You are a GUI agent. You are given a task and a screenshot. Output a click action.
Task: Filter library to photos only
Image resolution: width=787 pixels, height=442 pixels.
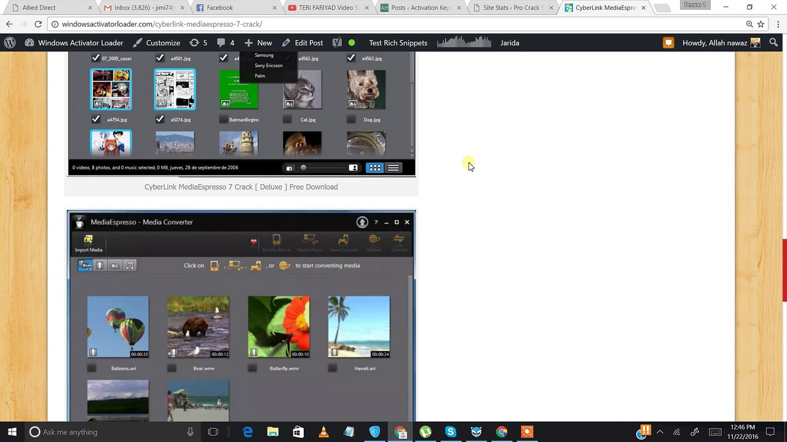114,265
